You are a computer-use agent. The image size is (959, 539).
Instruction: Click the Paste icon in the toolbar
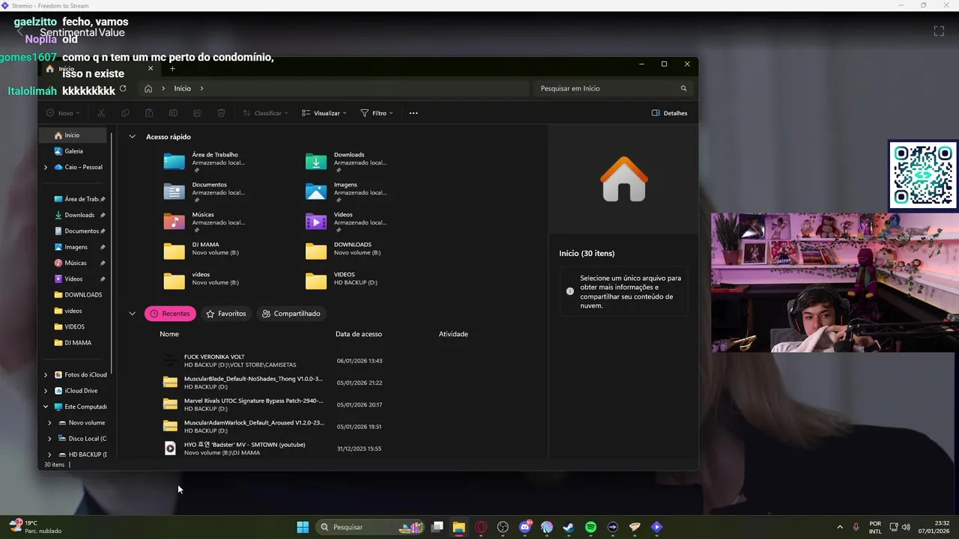[149, 113]
